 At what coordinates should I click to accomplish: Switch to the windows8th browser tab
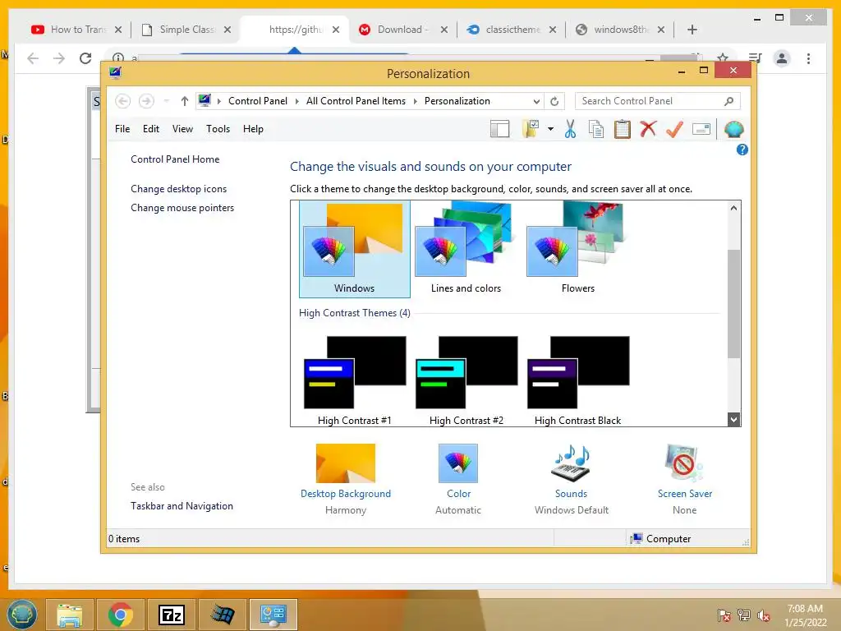pos(620,30)
